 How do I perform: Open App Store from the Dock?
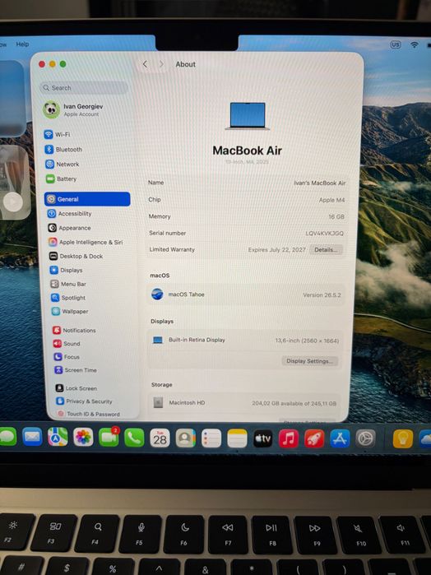(340, 438)
